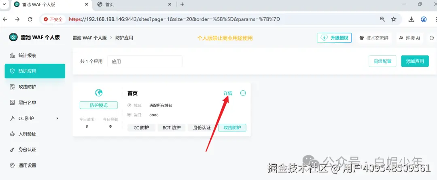
Task: Click 升级授权 upgrade button
Action: pos(335,38)
